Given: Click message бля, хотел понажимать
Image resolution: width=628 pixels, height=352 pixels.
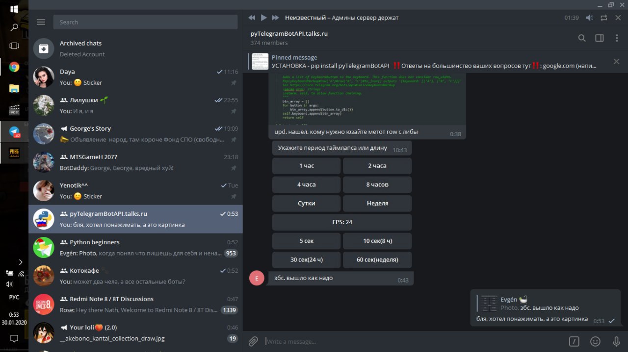Looking at the screenshot, I should click(532, 319).
